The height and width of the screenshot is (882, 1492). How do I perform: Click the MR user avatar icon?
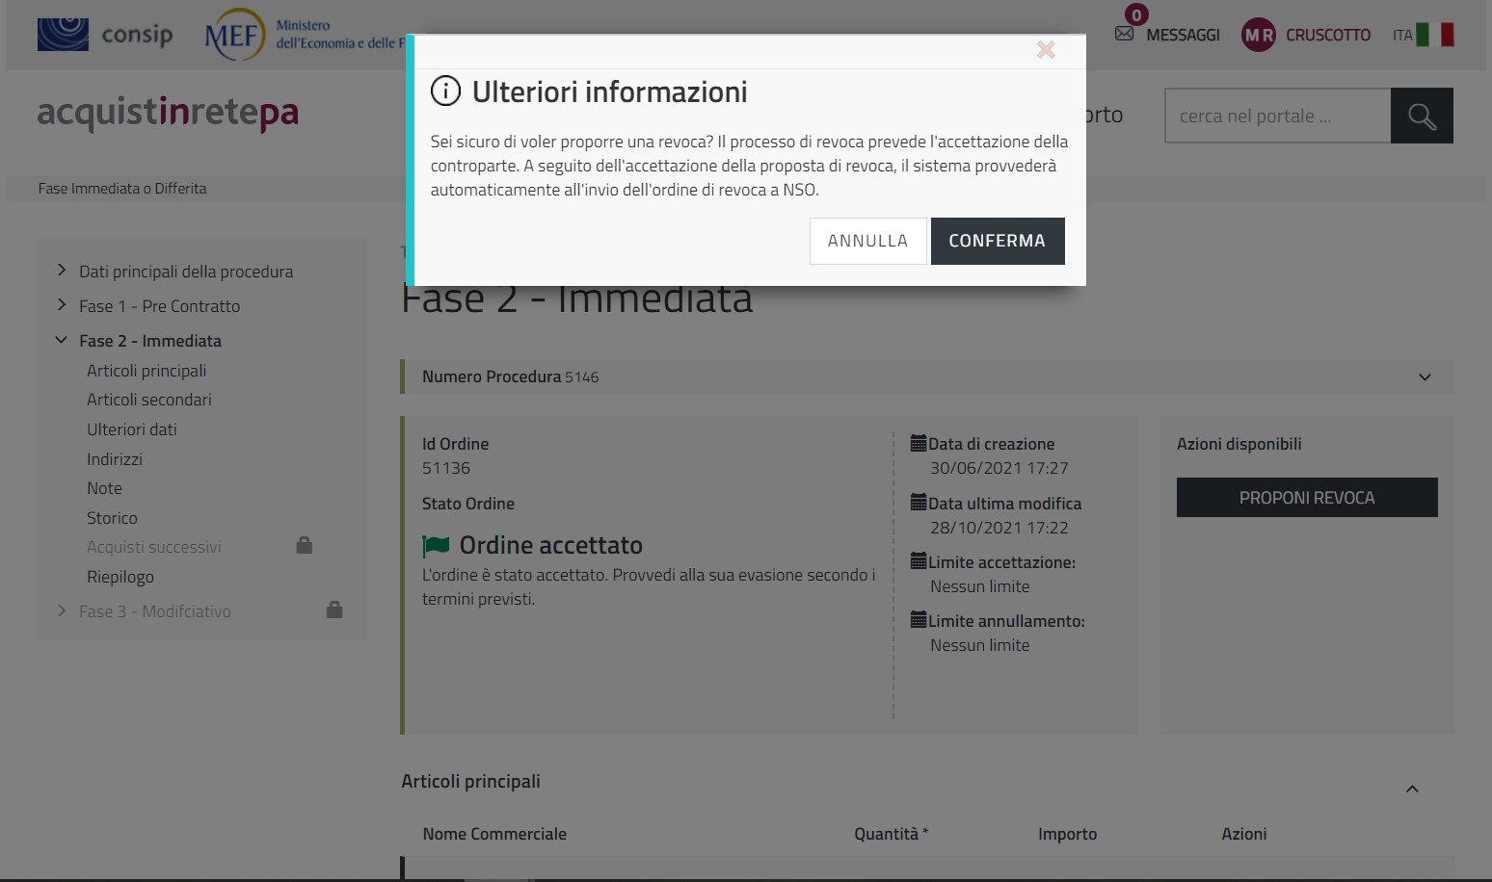pos(1258,36)
